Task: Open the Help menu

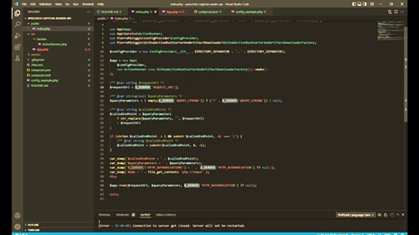Action: click(100, 4)
